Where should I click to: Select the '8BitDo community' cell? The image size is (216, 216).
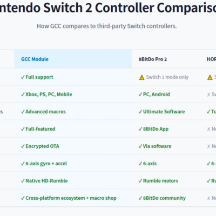pos(166,198)
